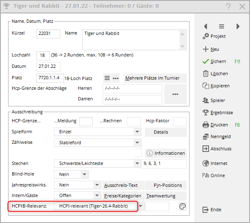Click Drucken printer icon

(x=206, y=125)
